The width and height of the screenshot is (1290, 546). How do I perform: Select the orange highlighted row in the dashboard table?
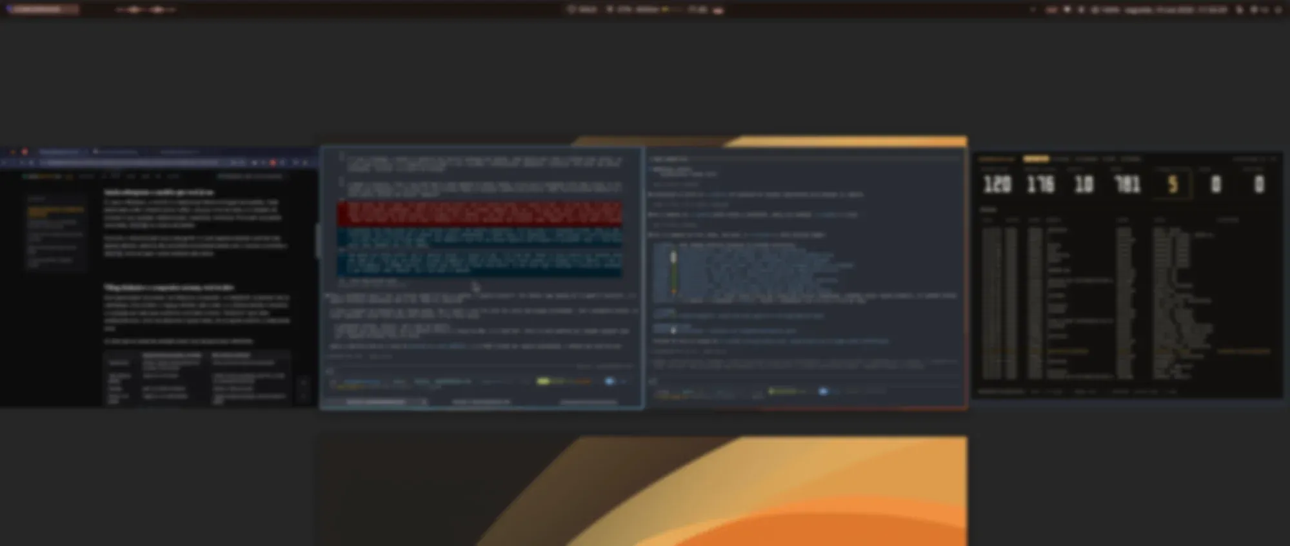(x=1126, y=351)
